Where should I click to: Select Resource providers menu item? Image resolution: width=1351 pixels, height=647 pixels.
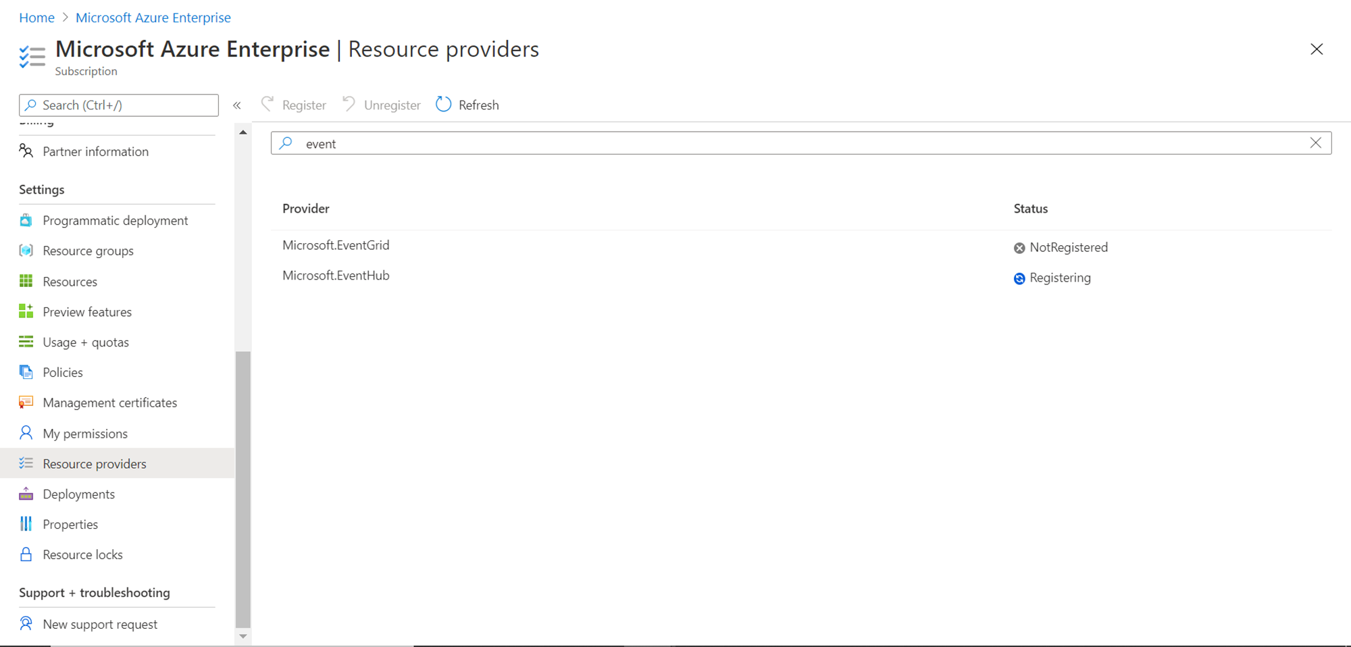click(x=117, y=463)
